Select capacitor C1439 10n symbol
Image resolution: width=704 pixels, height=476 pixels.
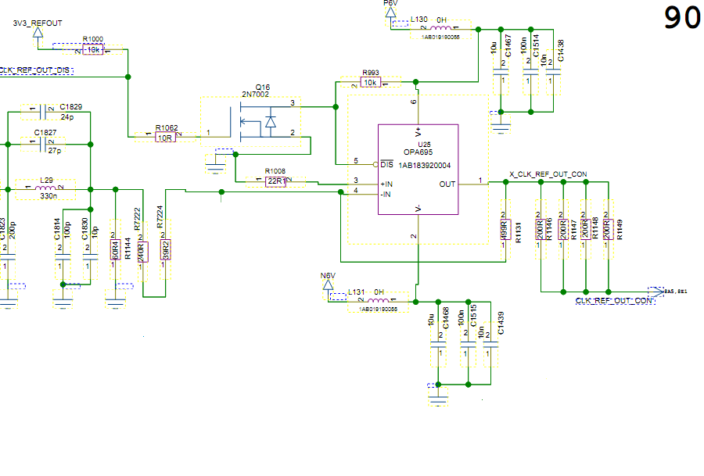tap(490, 345)
